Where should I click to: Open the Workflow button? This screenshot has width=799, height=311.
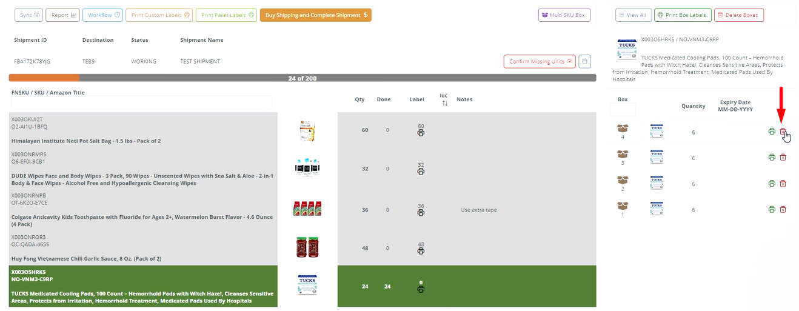tap(102, 15)
